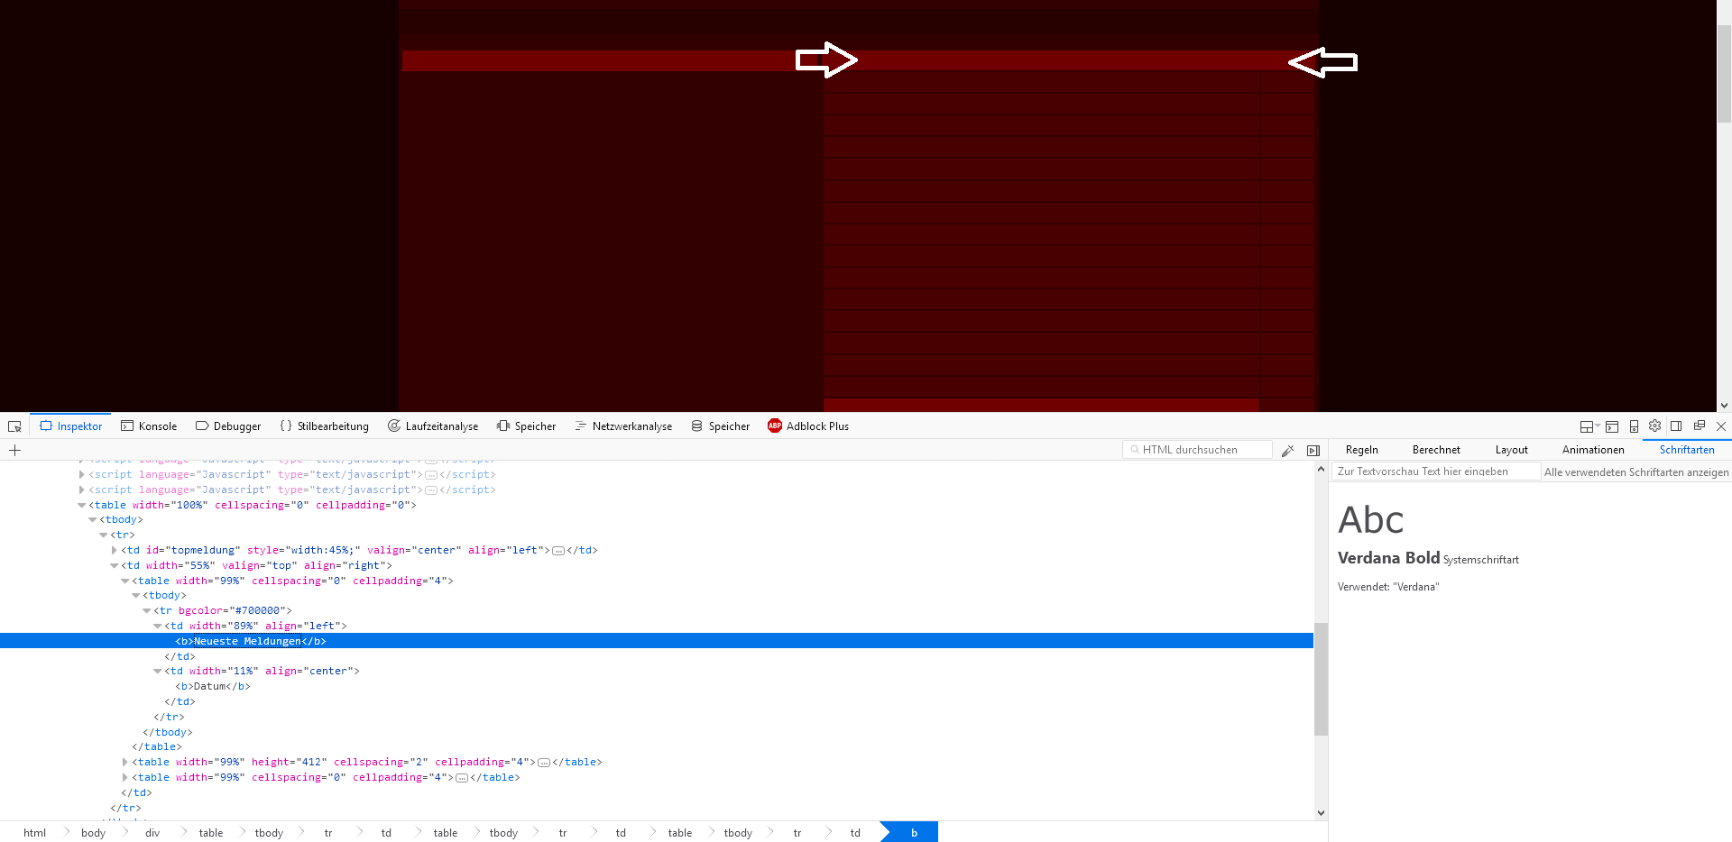Image resolution: width=1732 pixels, height=842 pixels.
Task: Collapse the td width="89%" node
Action: point(158,626)
